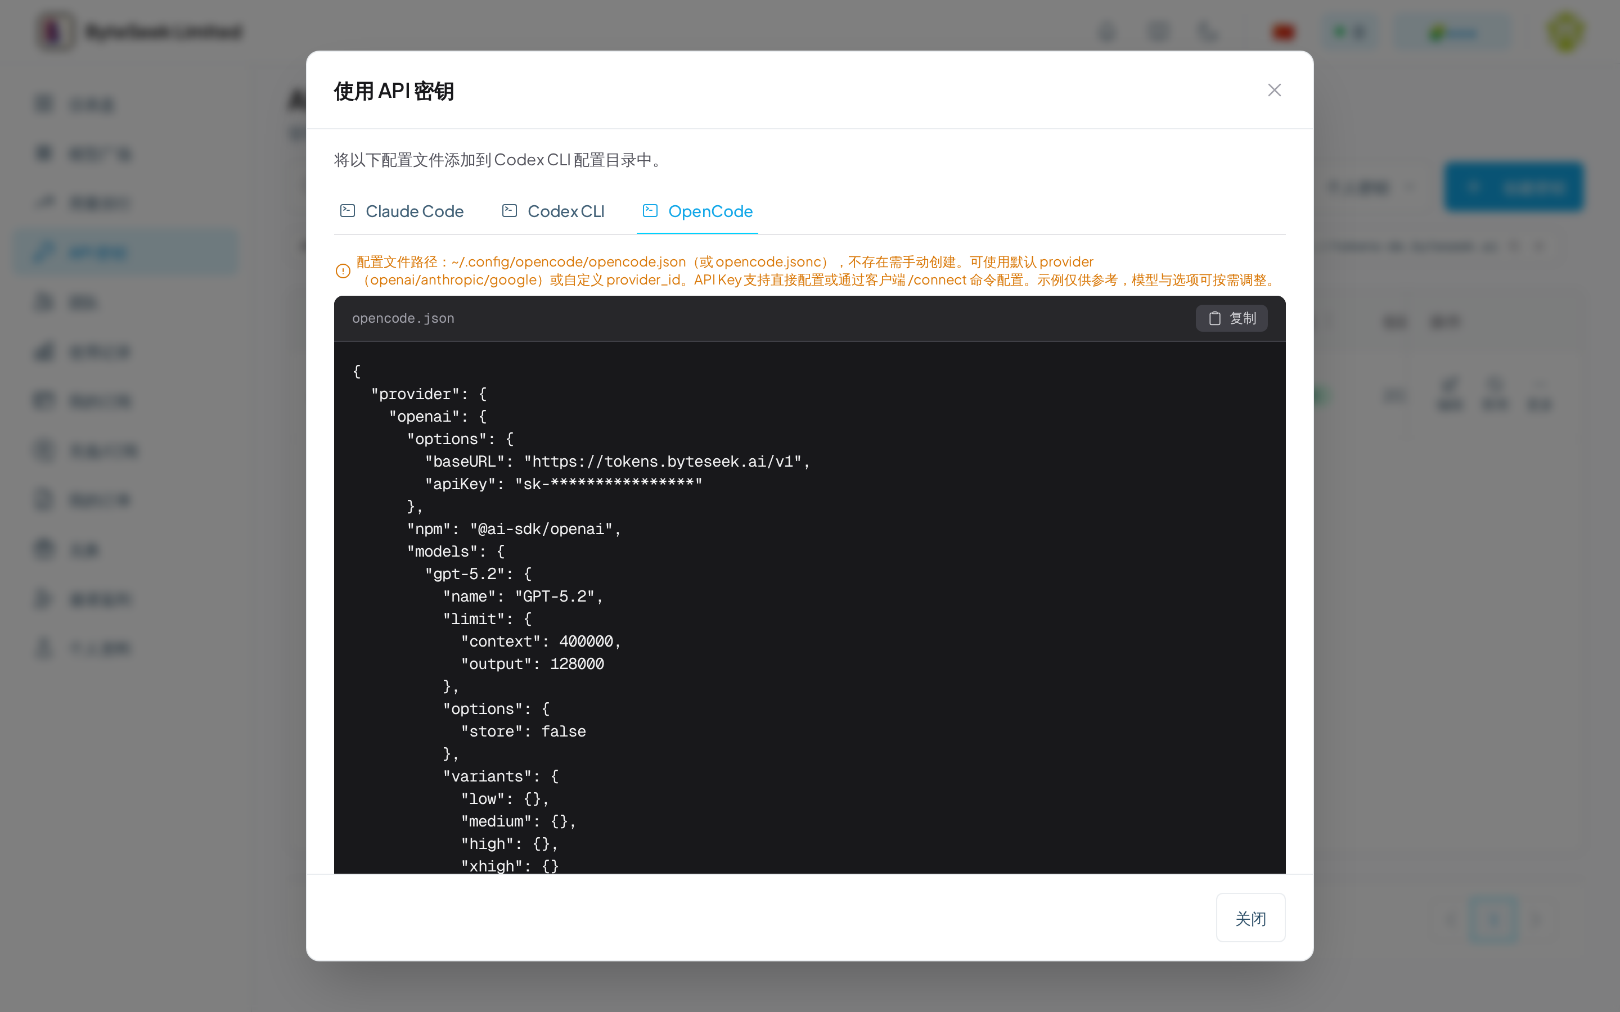Select the OpenCode tab

pyautogui.click(x=697, y=211)
